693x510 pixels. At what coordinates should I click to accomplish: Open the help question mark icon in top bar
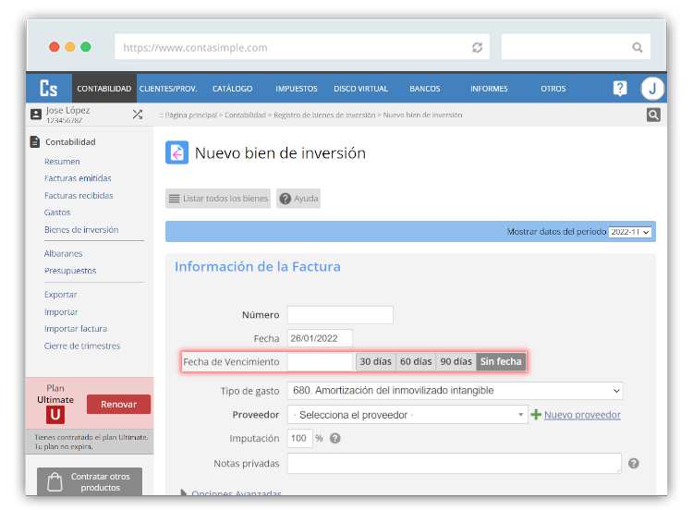tap(620, 89)
